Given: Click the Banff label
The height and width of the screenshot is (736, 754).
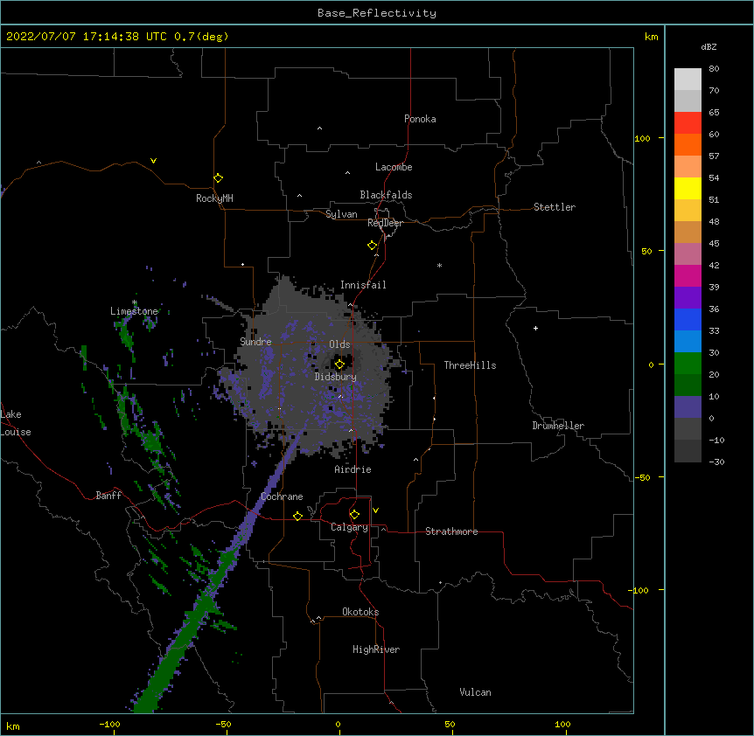Looking at the screenshot, I should 108,496.
